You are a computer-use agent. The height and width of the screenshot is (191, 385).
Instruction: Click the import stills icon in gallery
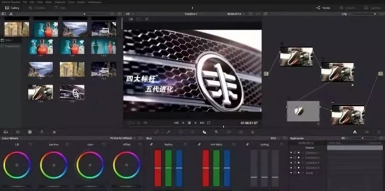(11, 14)
